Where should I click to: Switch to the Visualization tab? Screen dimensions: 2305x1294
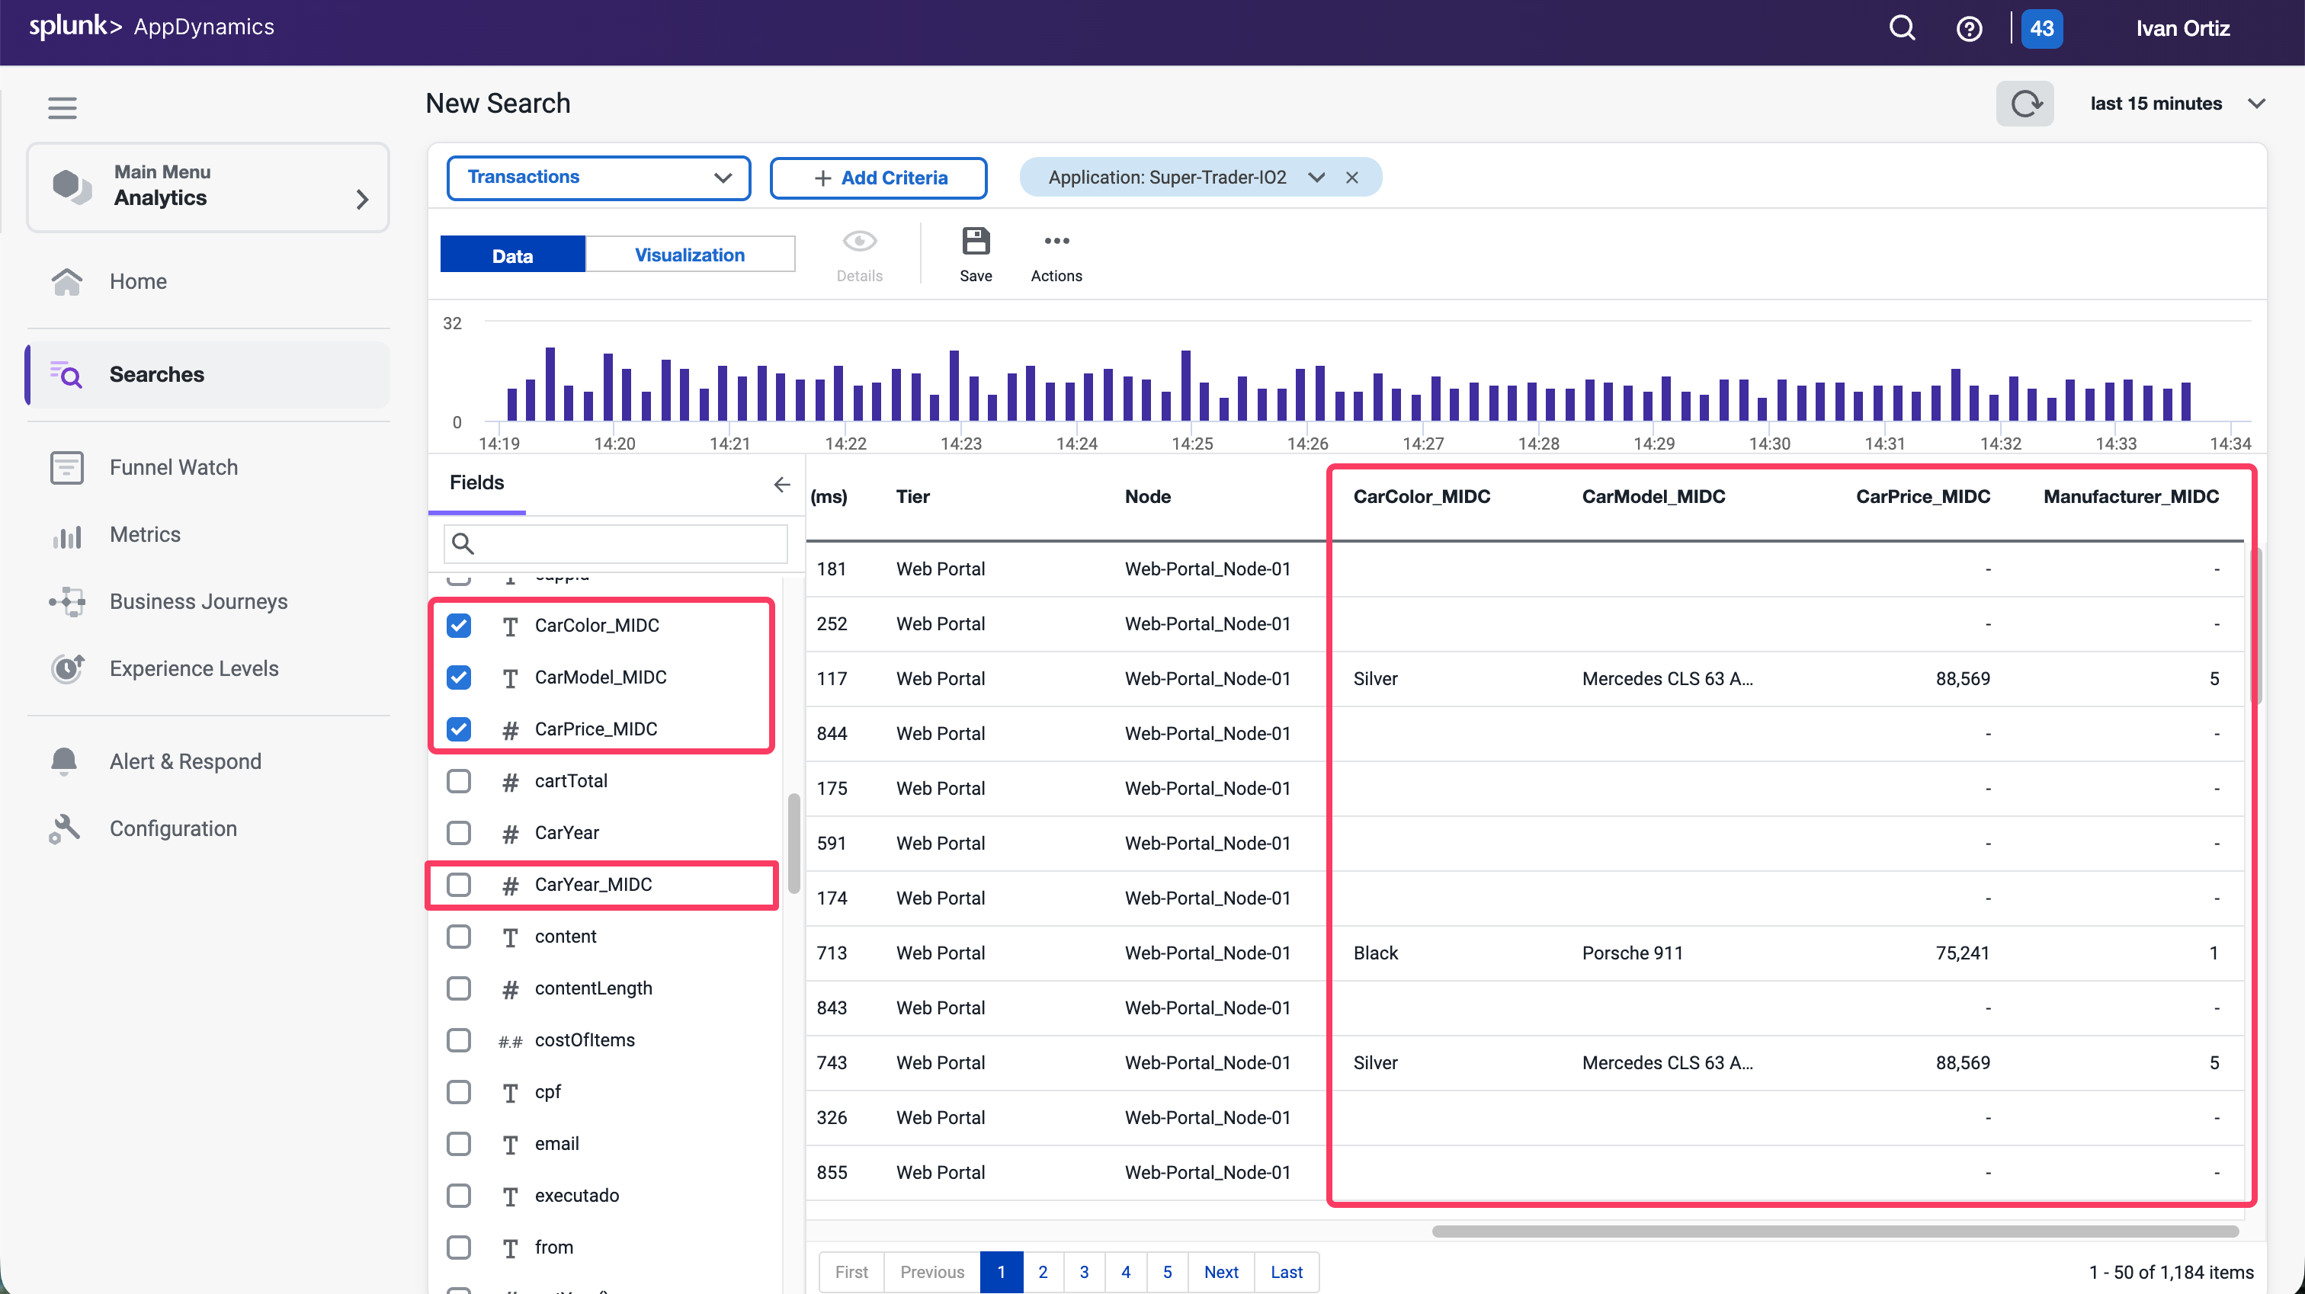pyautogui.click(x=689, y=255)
